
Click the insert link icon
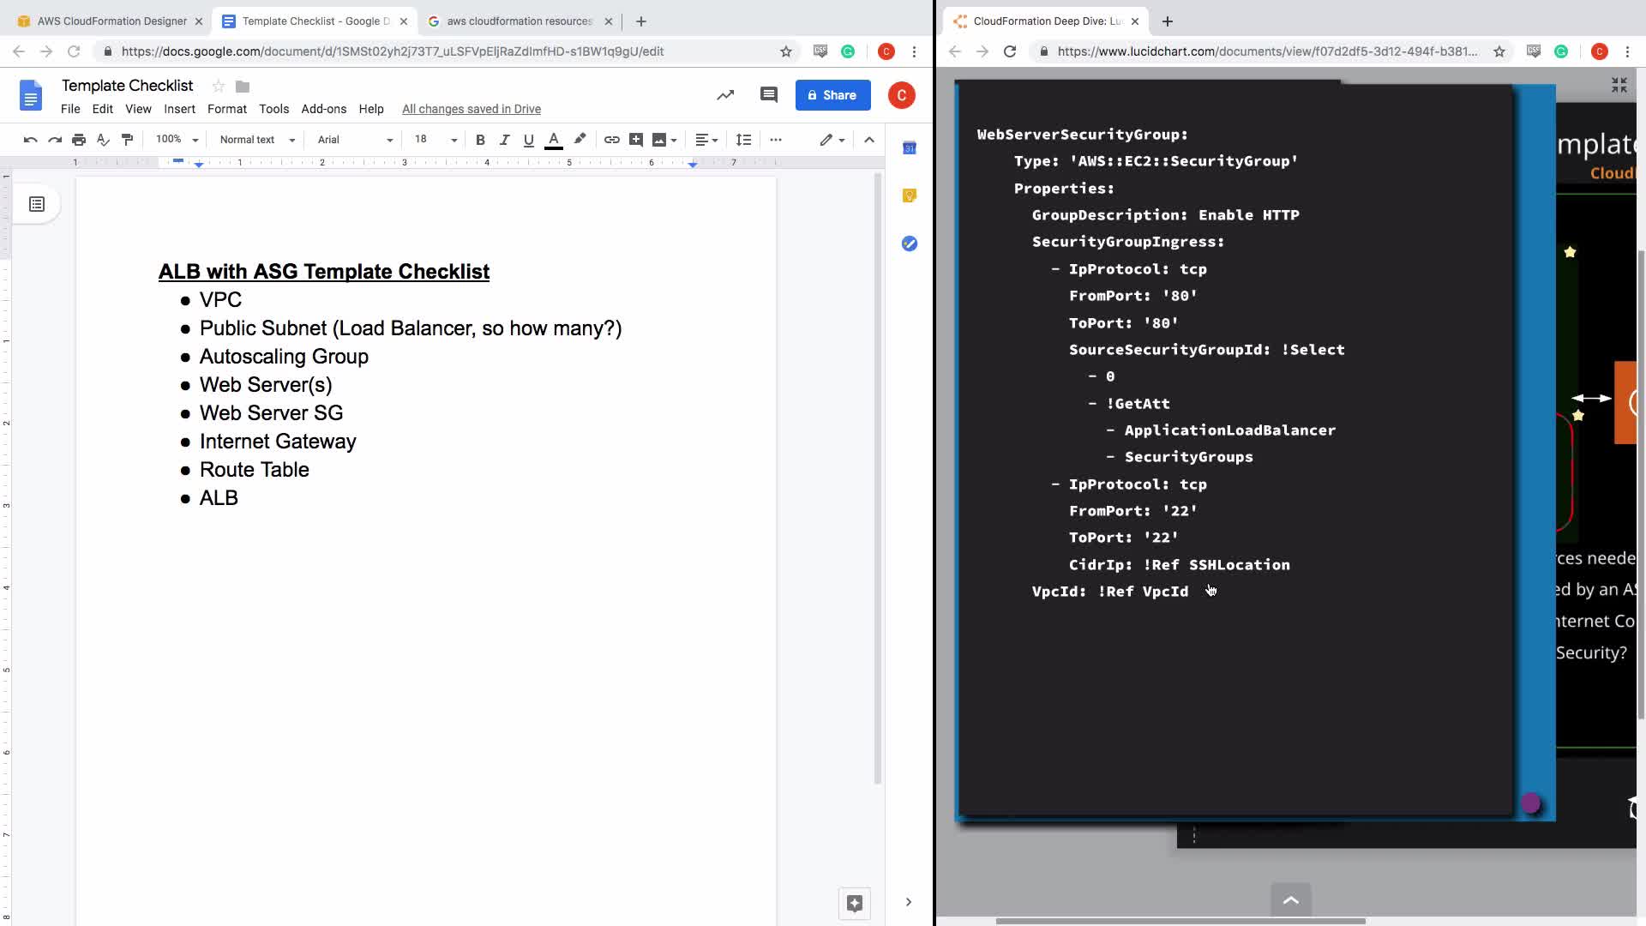point(611,140)
